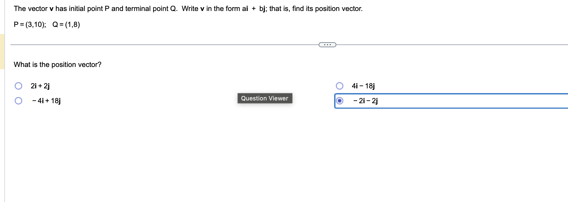Collapse the question statement using the ellipsis control
568x202 pixels.
point(327,44)
